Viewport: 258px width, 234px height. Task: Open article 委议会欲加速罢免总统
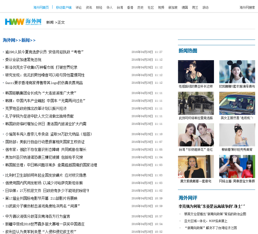point(23,60)
